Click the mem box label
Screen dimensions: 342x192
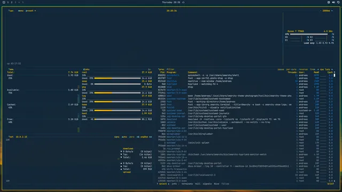click(11, 69)
